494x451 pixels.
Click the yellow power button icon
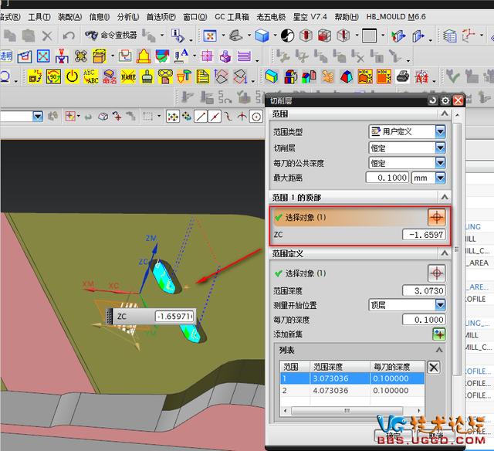[x=72, y=76]
